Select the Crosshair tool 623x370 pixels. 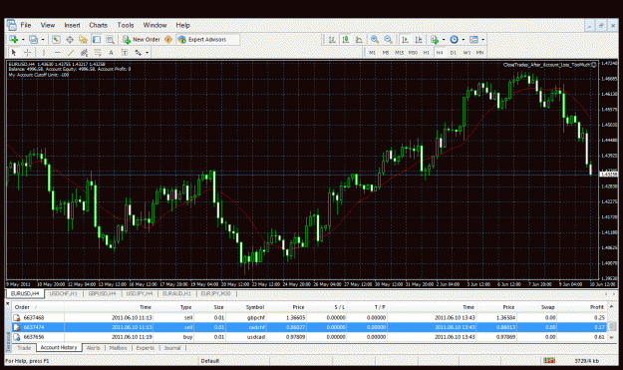pyautogui.click(x=28, y=52)
